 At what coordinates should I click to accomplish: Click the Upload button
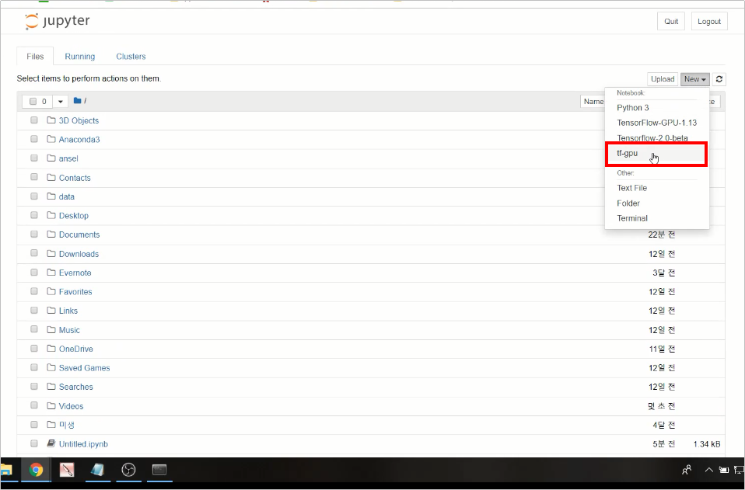point(663,79)
